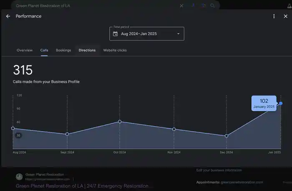
Task: Open the Bookings tab
Action: [x=63, y=50]
